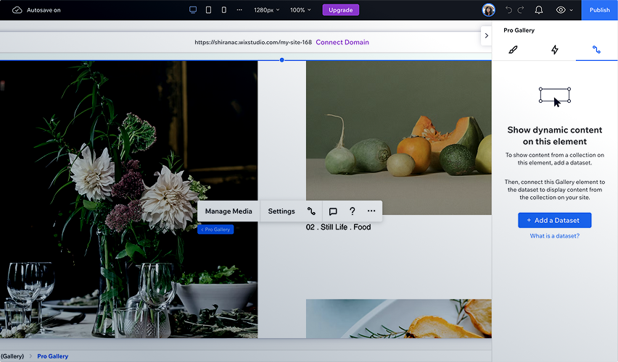The width and height of the screenshot is (618, 362).
Task: Click the blue section resize handle dot
Action: point(282,60)
